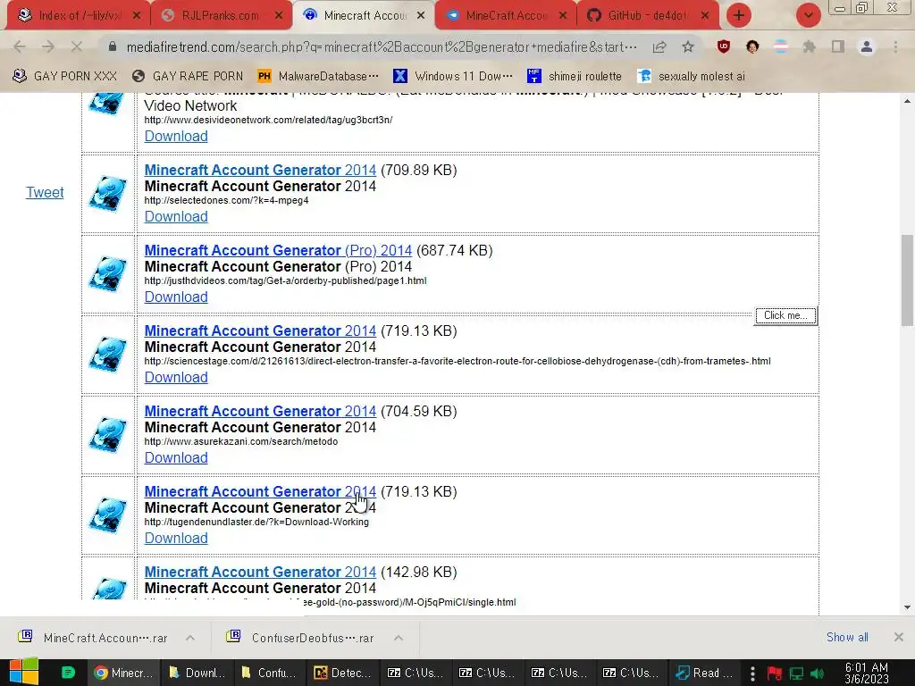This screenshot has height=686, width=915.
Task: Open the ConfuserDeobfus .rar download item
Action: [x=301, y=638]
